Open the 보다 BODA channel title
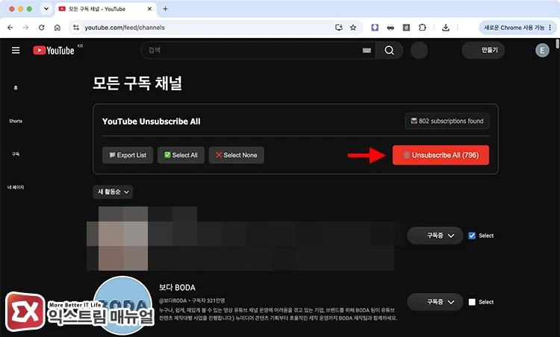Image resolution: width=560 pixels, height=337 pixels. click(x=177, y=288)
